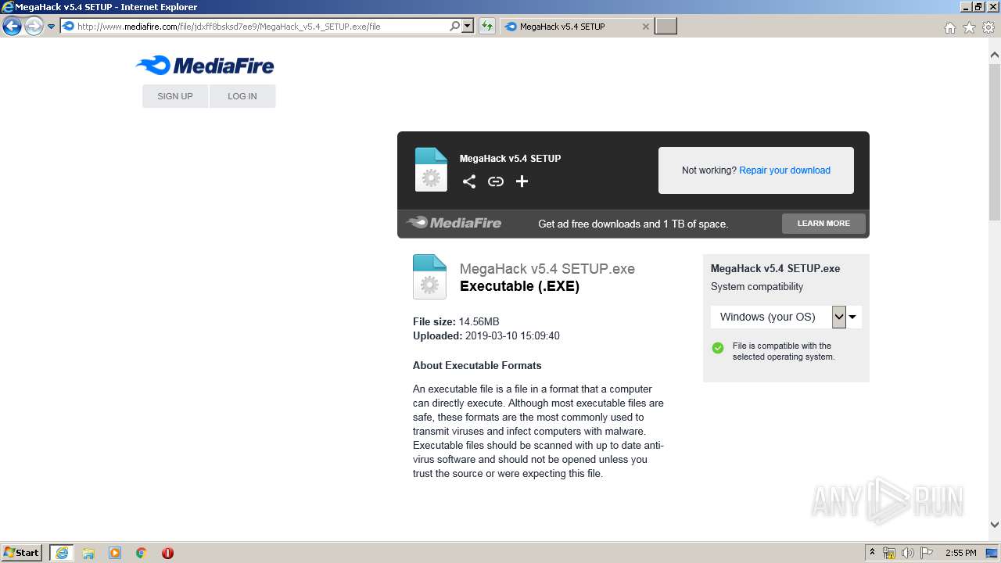
Task: Click the LOG IN button
Action: [242, 96]
